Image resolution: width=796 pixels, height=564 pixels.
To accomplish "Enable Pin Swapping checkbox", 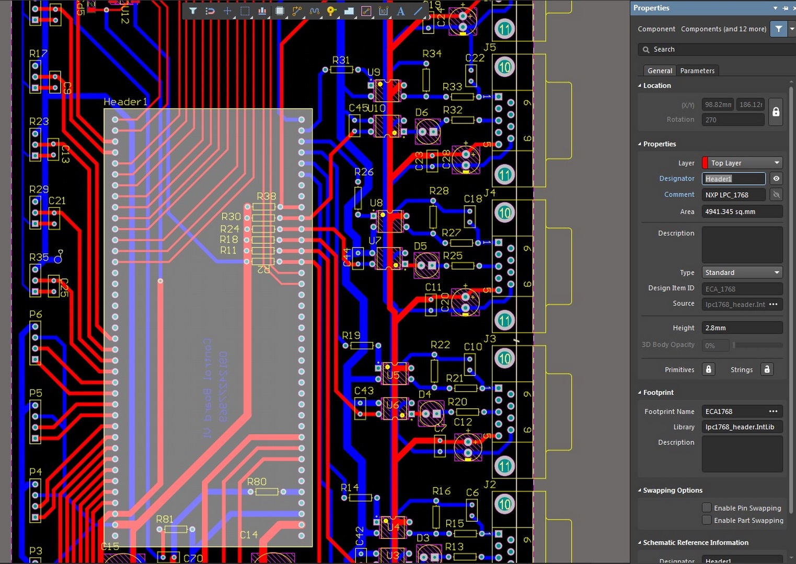I will (707, 508).
